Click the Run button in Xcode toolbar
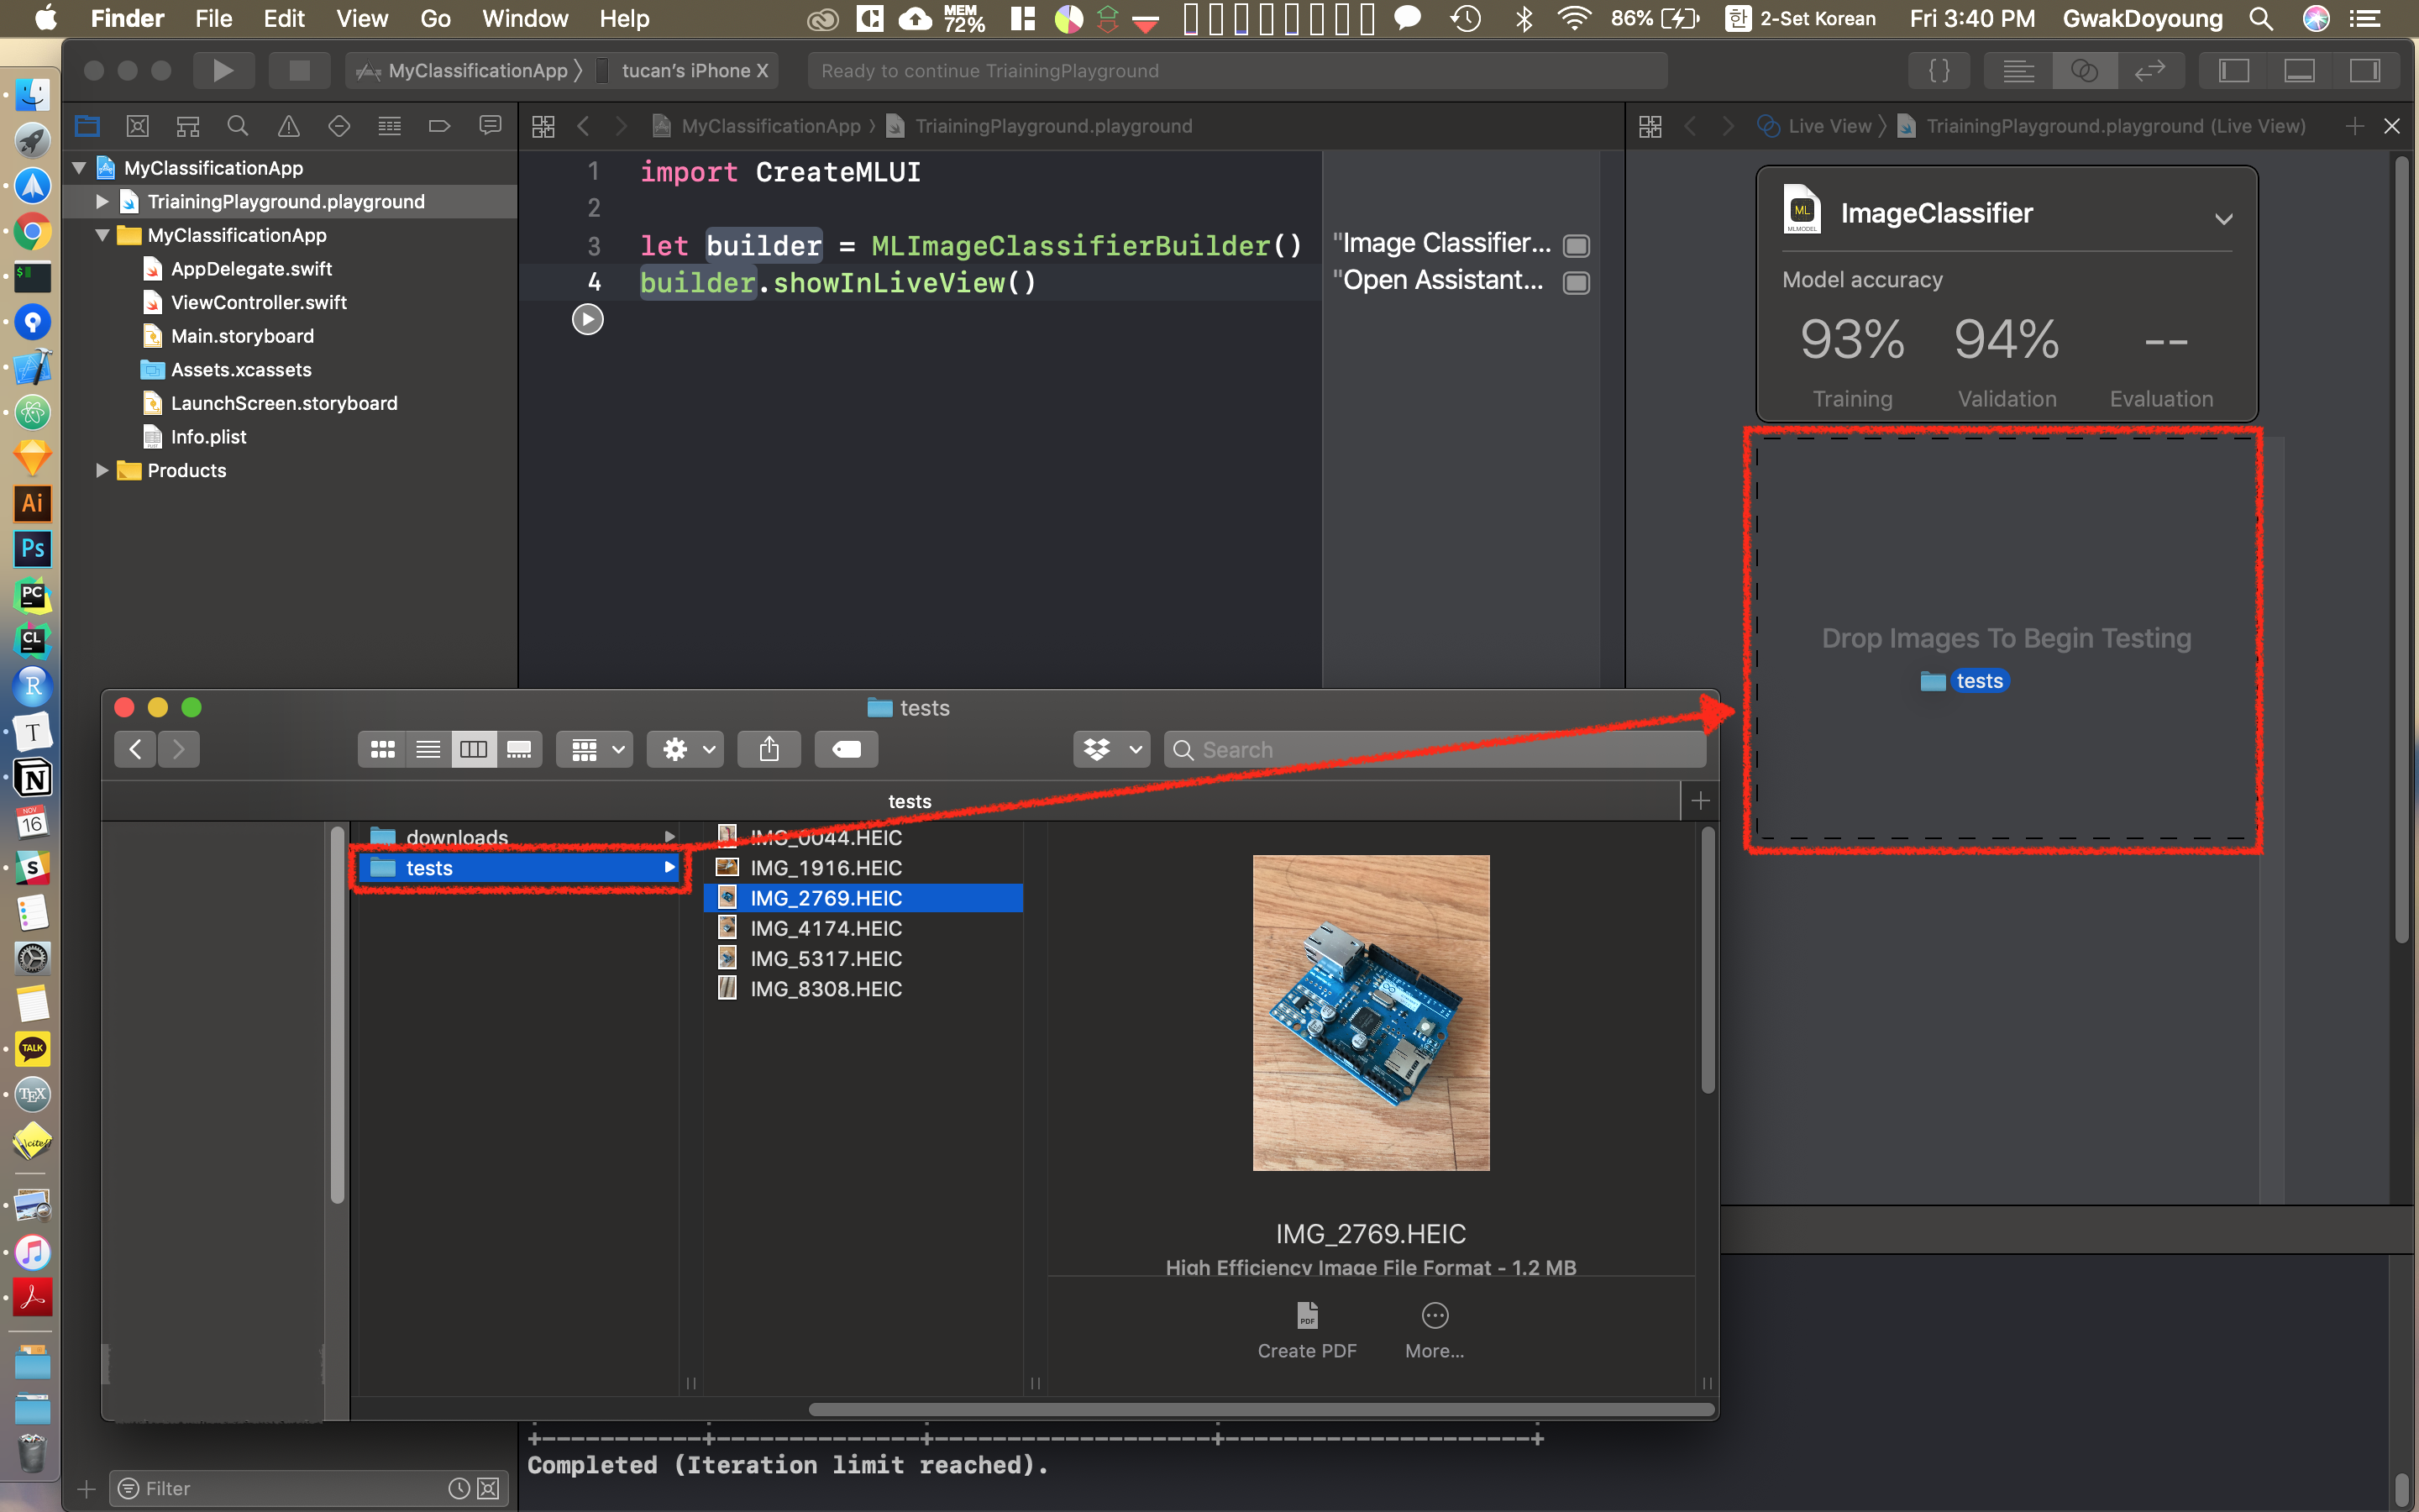This screenshot has height=1512, width=2419. point(224,70)
